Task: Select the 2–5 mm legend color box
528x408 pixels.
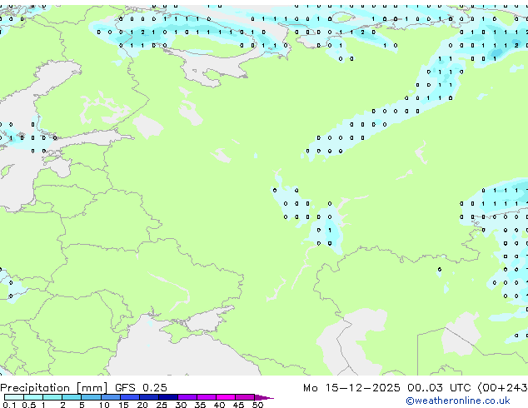Action: [72, 397]
